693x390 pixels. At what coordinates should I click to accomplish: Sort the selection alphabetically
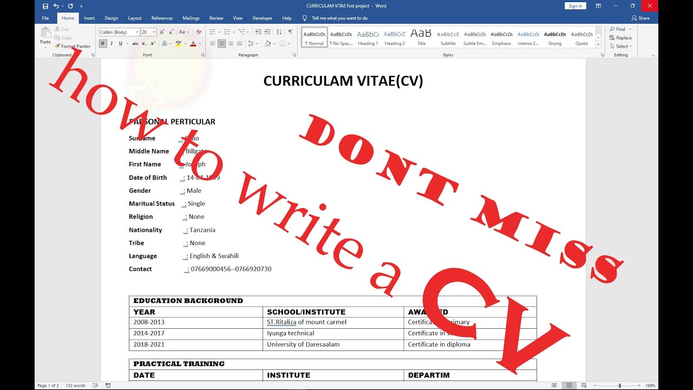(x=279, y=32)
